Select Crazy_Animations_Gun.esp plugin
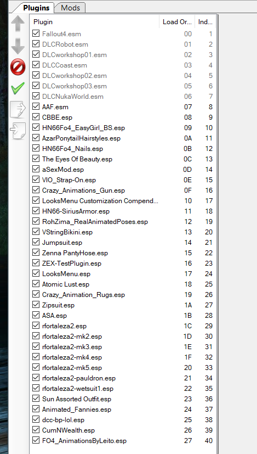 [x=83, y=190]
